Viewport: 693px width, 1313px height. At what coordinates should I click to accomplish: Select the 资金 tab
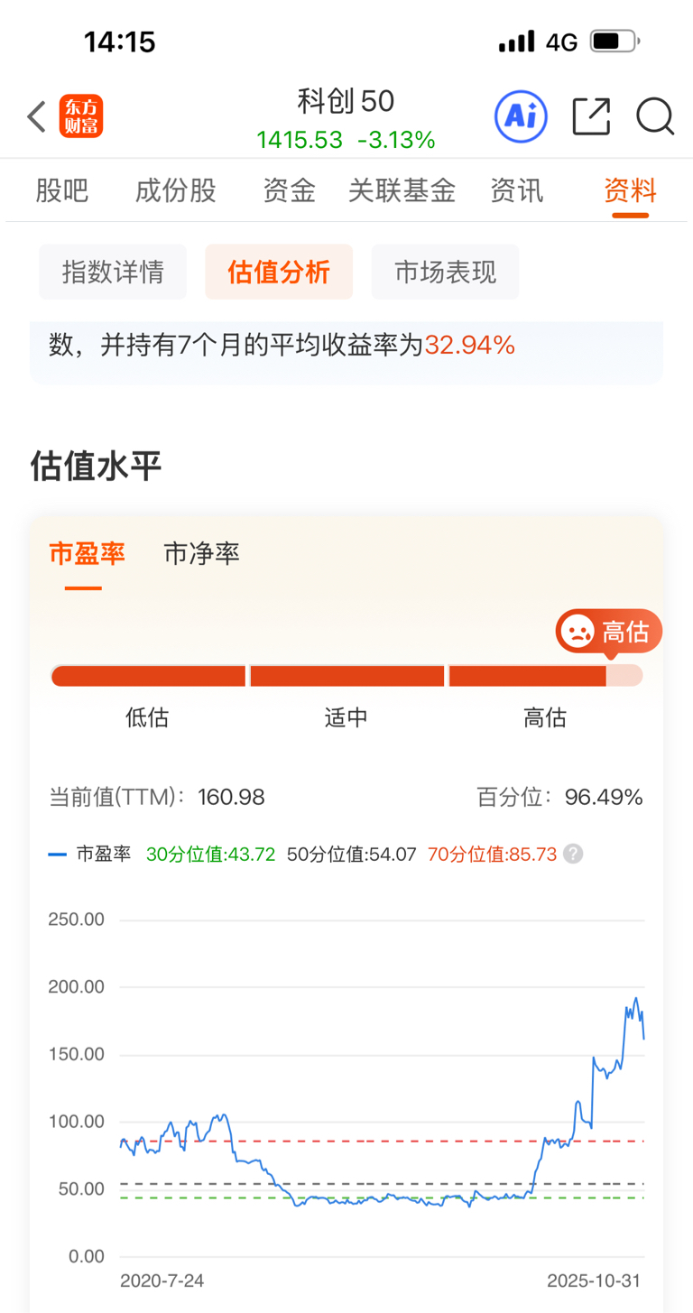pos(289,190)
